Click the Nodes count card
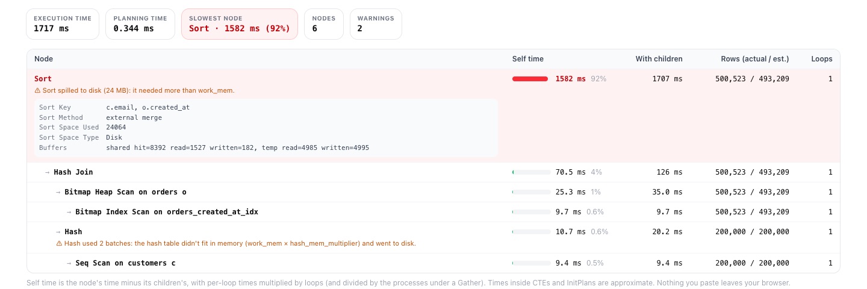 pyautogui.click(x=324, y=24)
